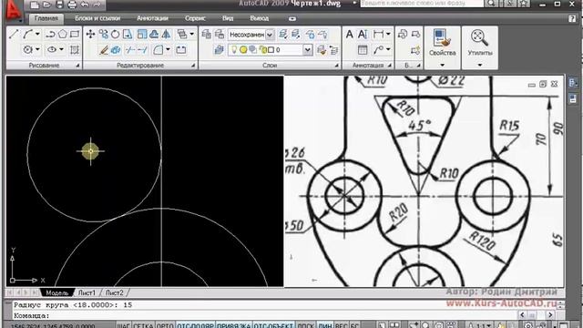The height and width of the screenshot is (328, 583).
Task: Select the Line drawing tool
Action: coord(14,35)
